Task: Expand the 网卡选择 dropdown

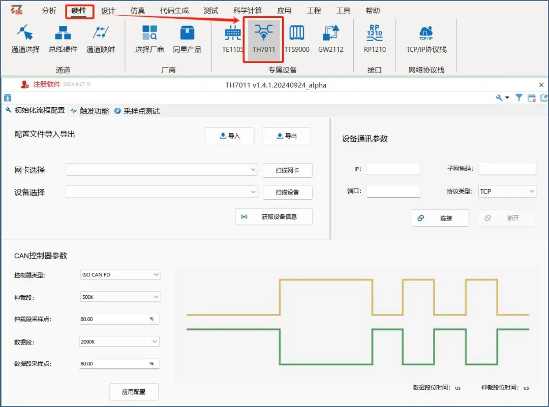Action: pos(162,170)
